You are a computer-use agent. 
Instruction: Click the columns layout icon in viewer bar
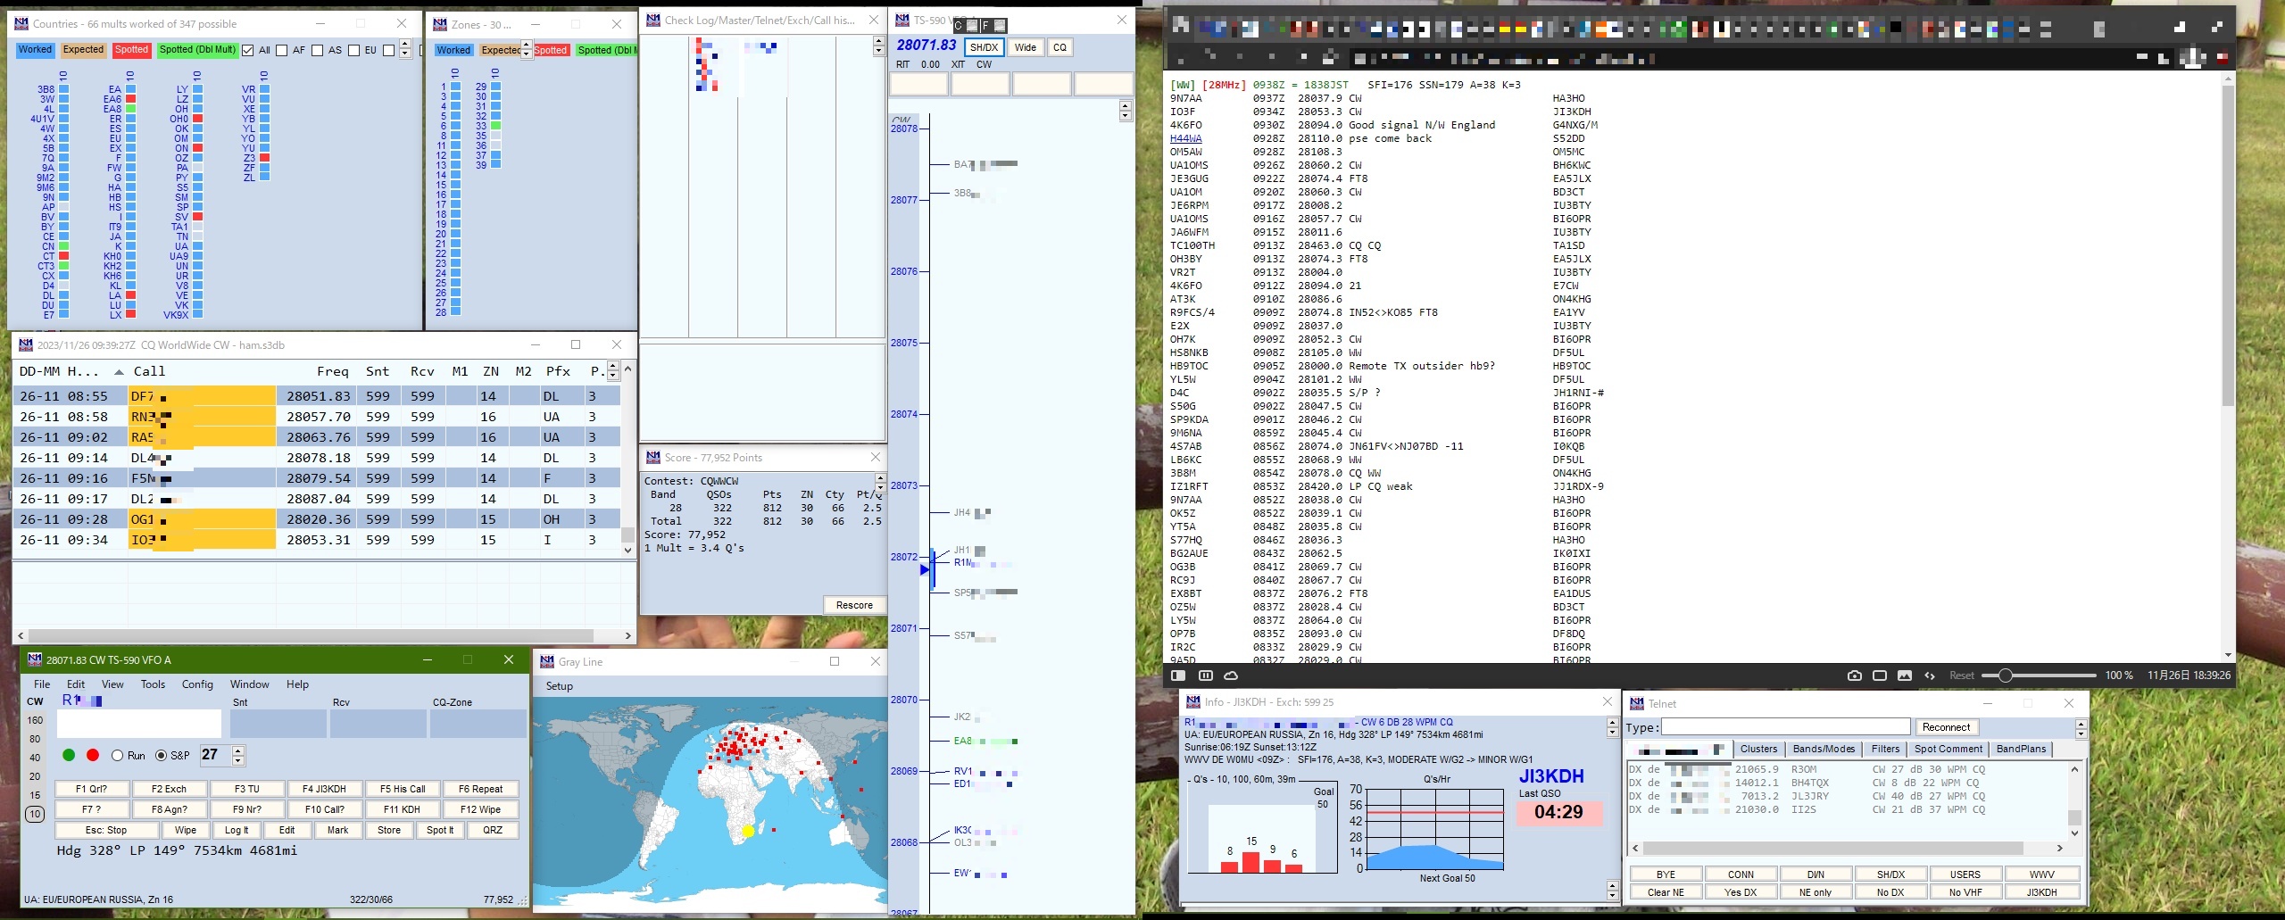tap(1205, 675)
